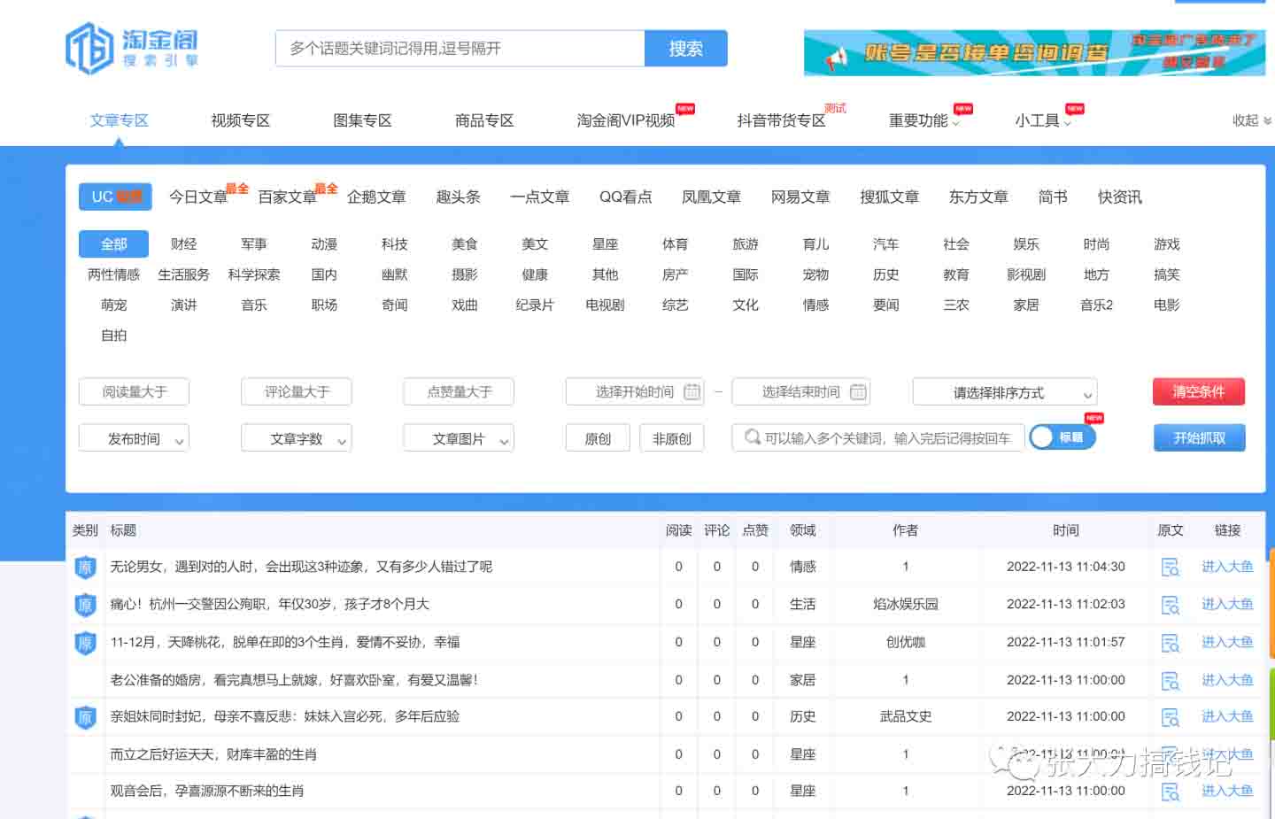
Task: Select the 原创 filter option
Action: click(598, 438)
